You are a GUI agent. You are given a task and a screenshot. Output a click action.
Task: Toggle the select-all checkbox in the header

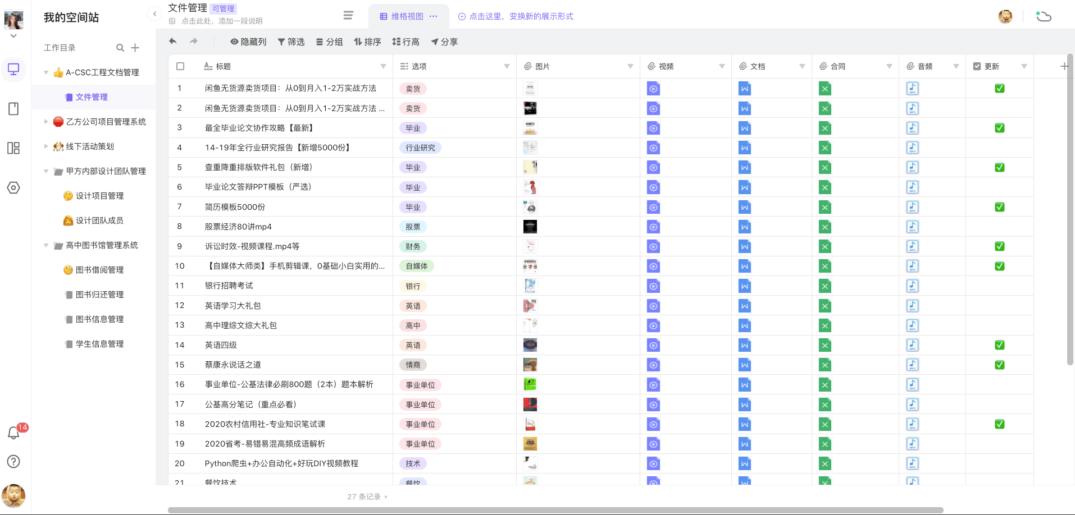click(x=180, y=66)
